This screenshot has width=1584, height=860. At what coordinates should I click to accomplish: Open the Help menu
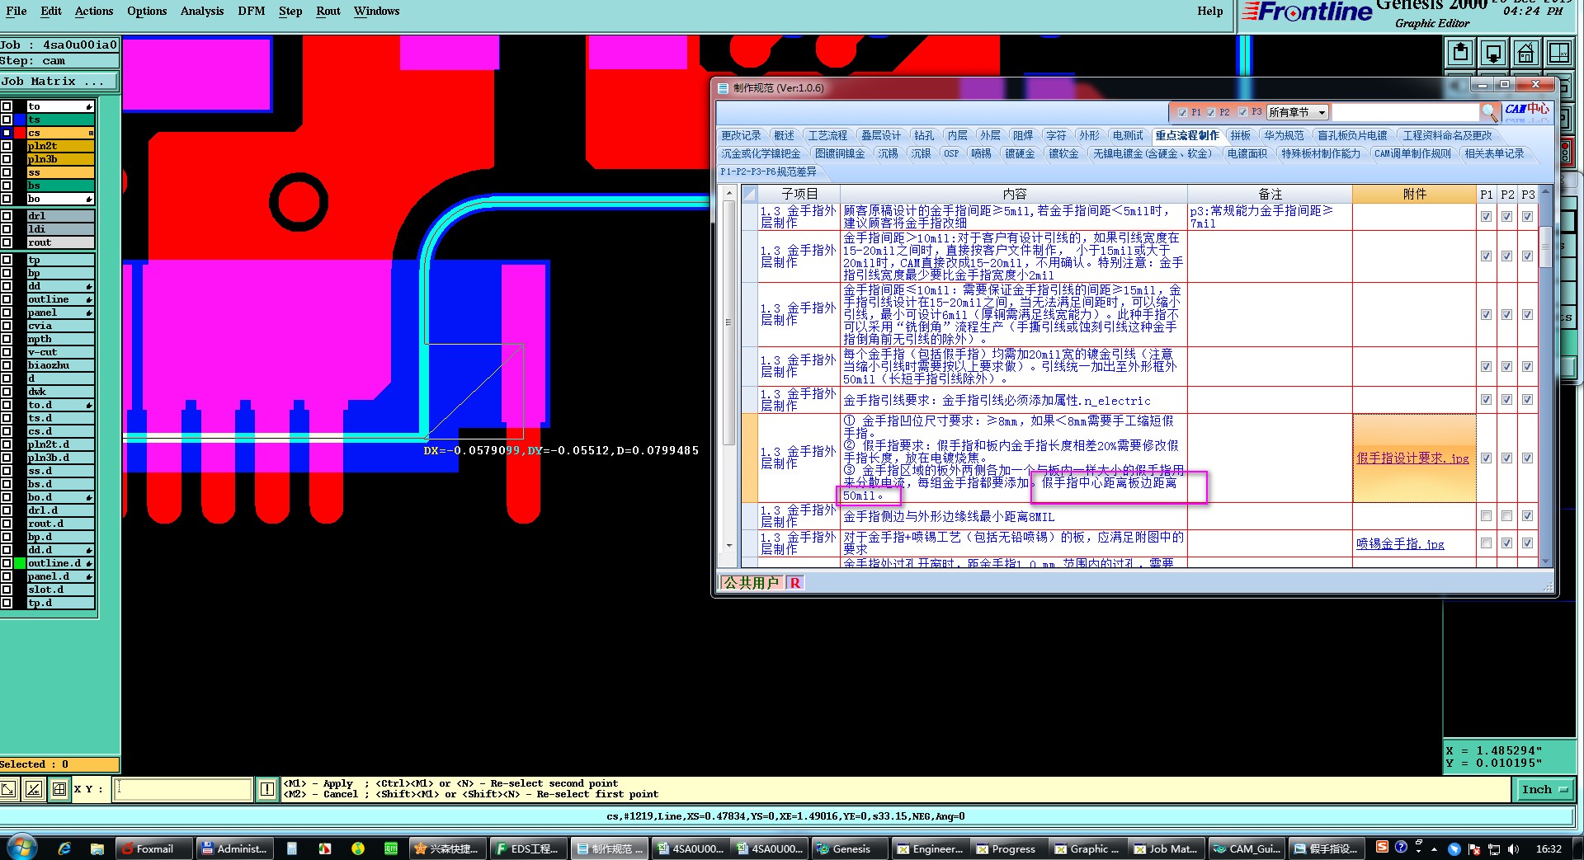[1209, 11]
